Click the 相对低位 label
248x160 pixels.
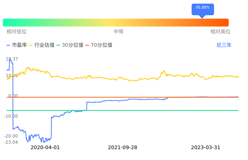(17, 32)
